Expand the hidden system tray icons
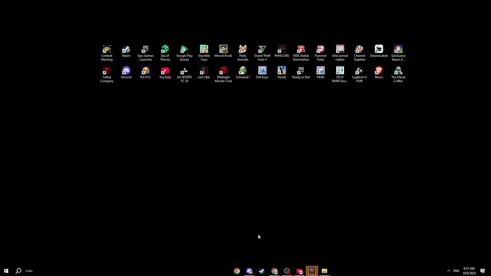Screen dimensions: 491x276 coord(448,271)
